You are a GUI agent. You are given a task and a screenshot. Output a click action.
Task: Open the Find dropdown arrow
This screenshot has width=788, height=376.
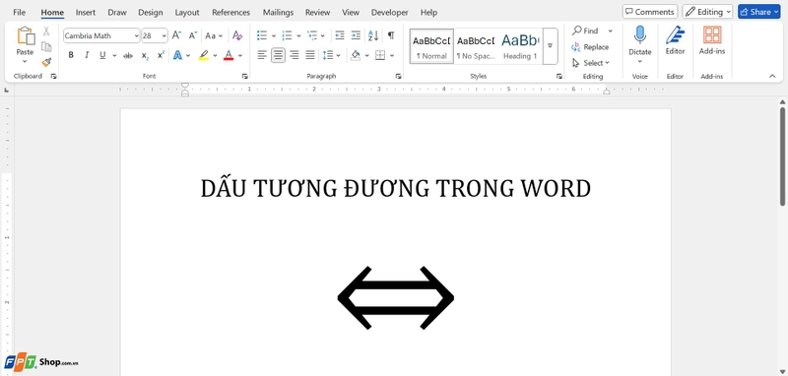610,31
